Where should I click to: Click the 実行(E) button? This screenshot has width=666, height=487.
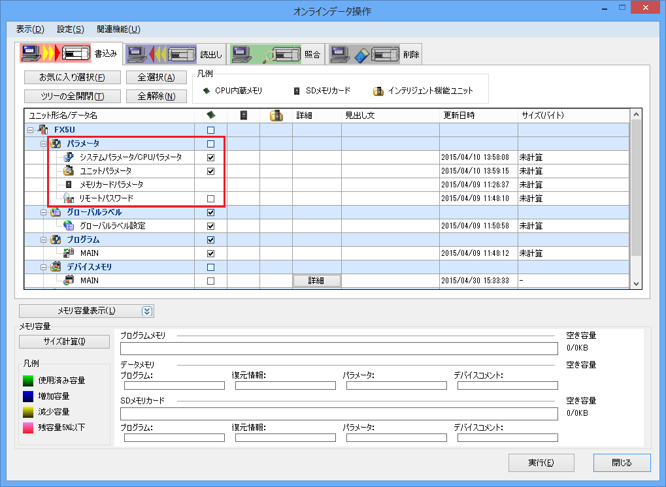[541, 462]
